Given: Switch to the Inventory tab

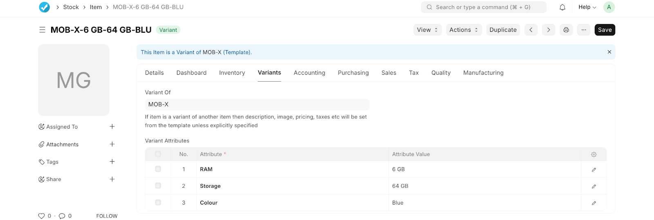Looking at the screenshot, I should 232,73.
